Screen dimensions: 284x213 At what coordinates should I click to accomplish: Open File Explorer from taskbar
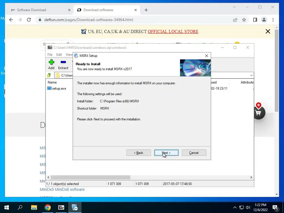(x=34, y=207)
